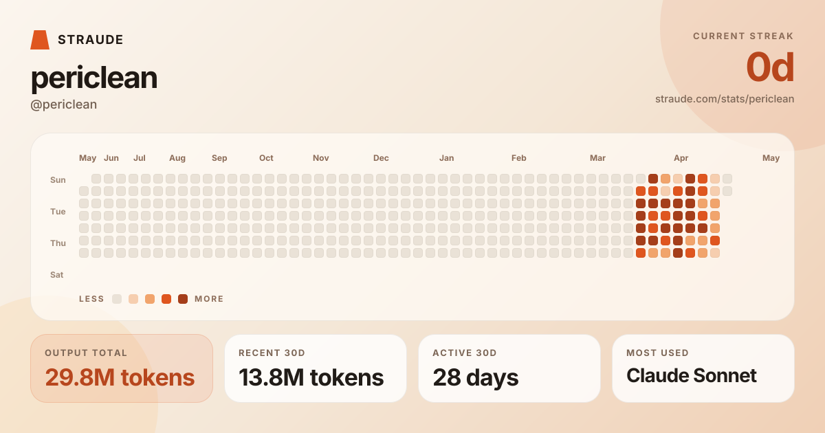
Task: Click the STRAUDE brand name text
Action: coord(91,40)
